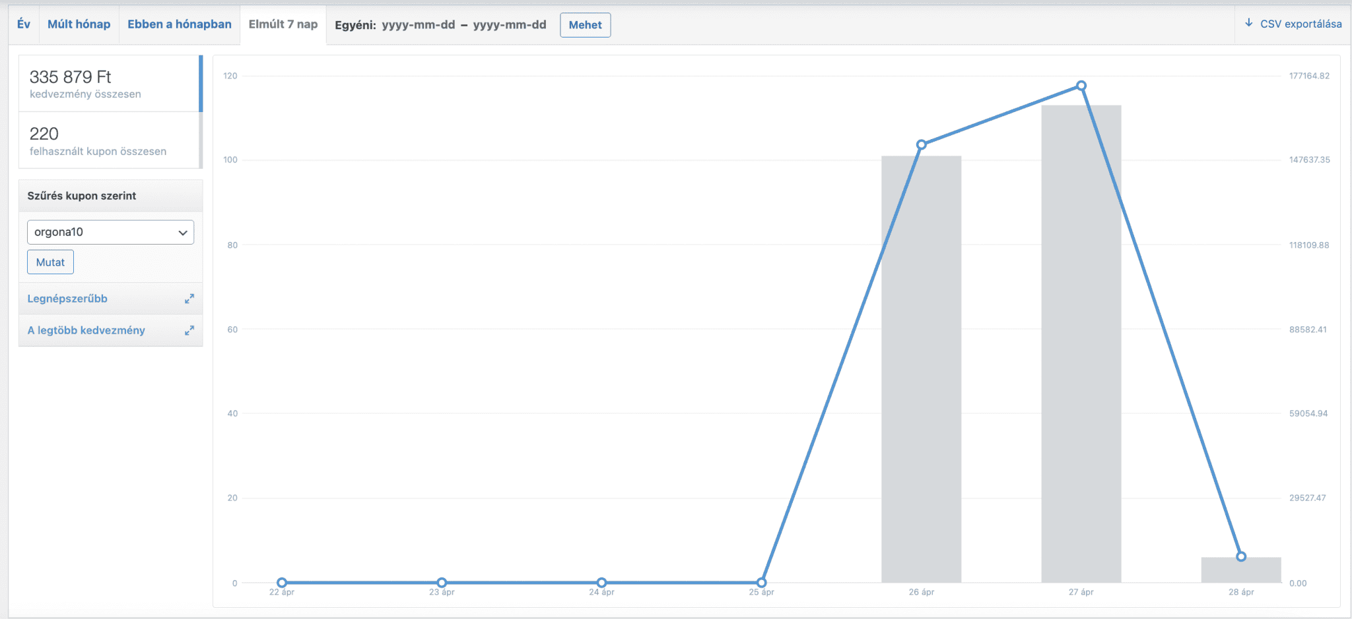Click the expand icon next to Legnépszerűbb
This screenshot has width=1352, height=619.
[190, 299]
